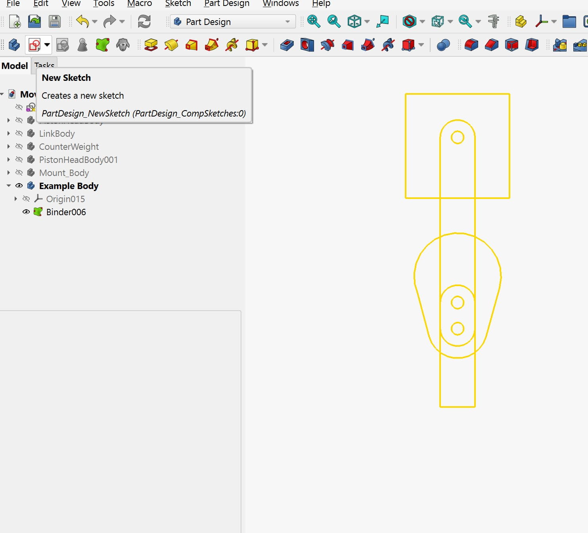Select the Example Body label in the tree
The width and height of the screenshot is (588, 533).
(x=69, y=186)
